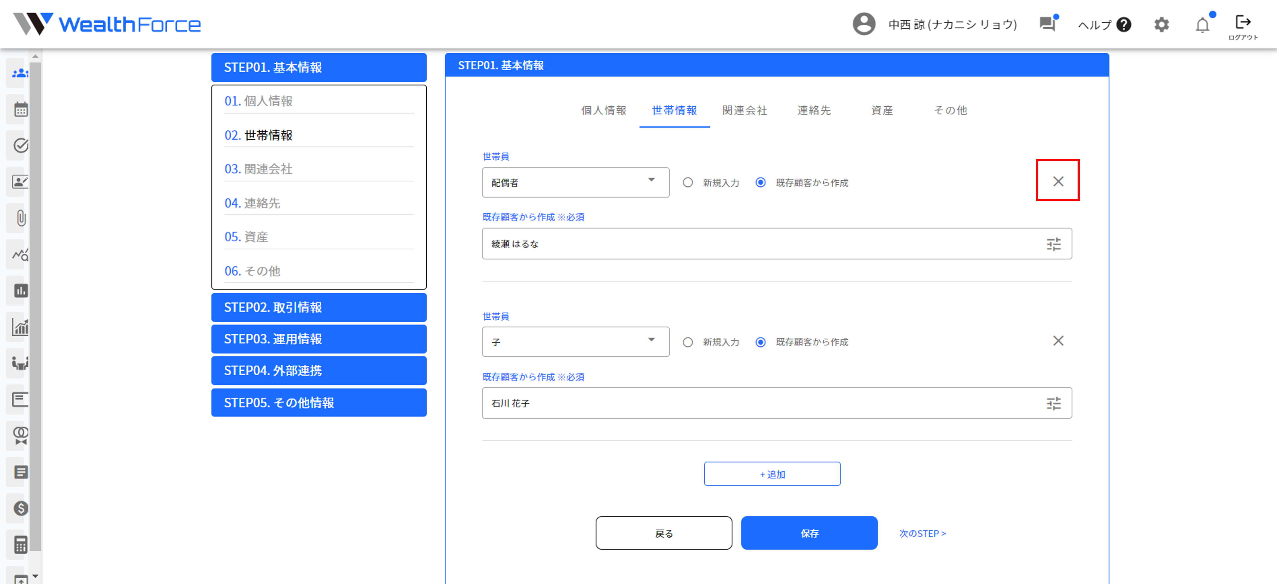The image size is (1277, 584).
Task: Open the calculator icon in sidebar
Action: tap(20, 544)
